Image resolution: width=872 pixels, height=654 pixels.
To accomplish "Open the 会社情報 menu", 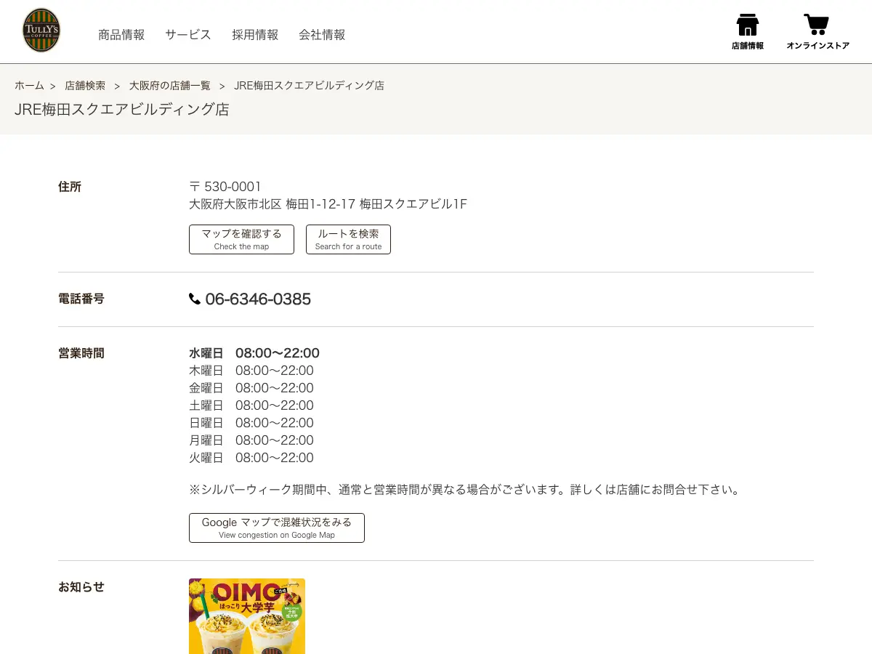I will coord(322,34).
